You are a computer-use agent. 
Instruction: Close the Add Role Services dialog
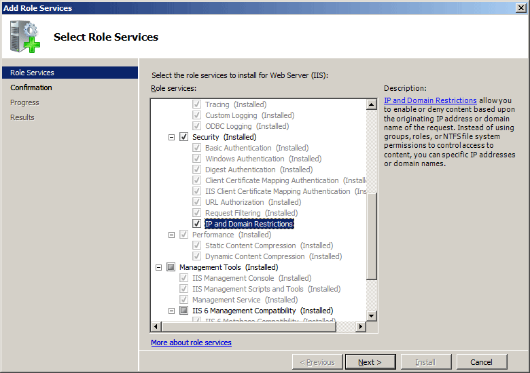pos(521,7)
